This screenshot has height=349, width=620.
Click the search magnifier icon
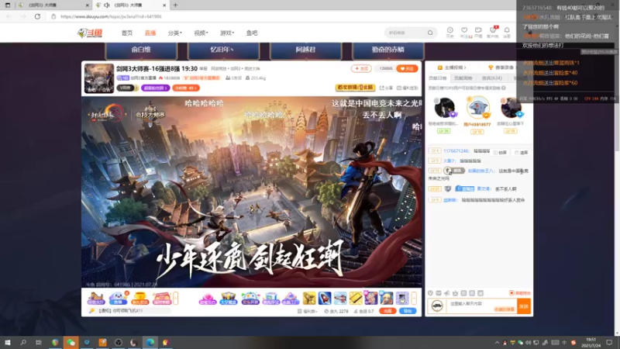click(x=430, y=33)
